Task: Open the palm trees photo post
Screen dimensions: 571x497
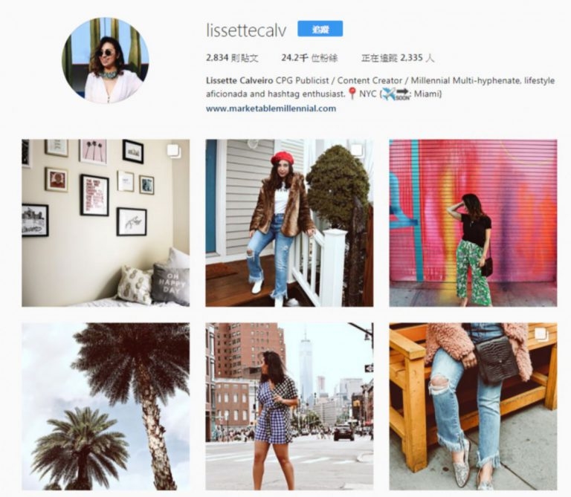Action: coord(106,406)
